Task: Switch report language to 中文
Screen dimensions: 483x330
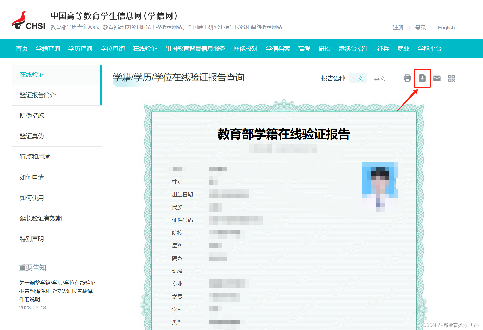Action: (357, 78)
